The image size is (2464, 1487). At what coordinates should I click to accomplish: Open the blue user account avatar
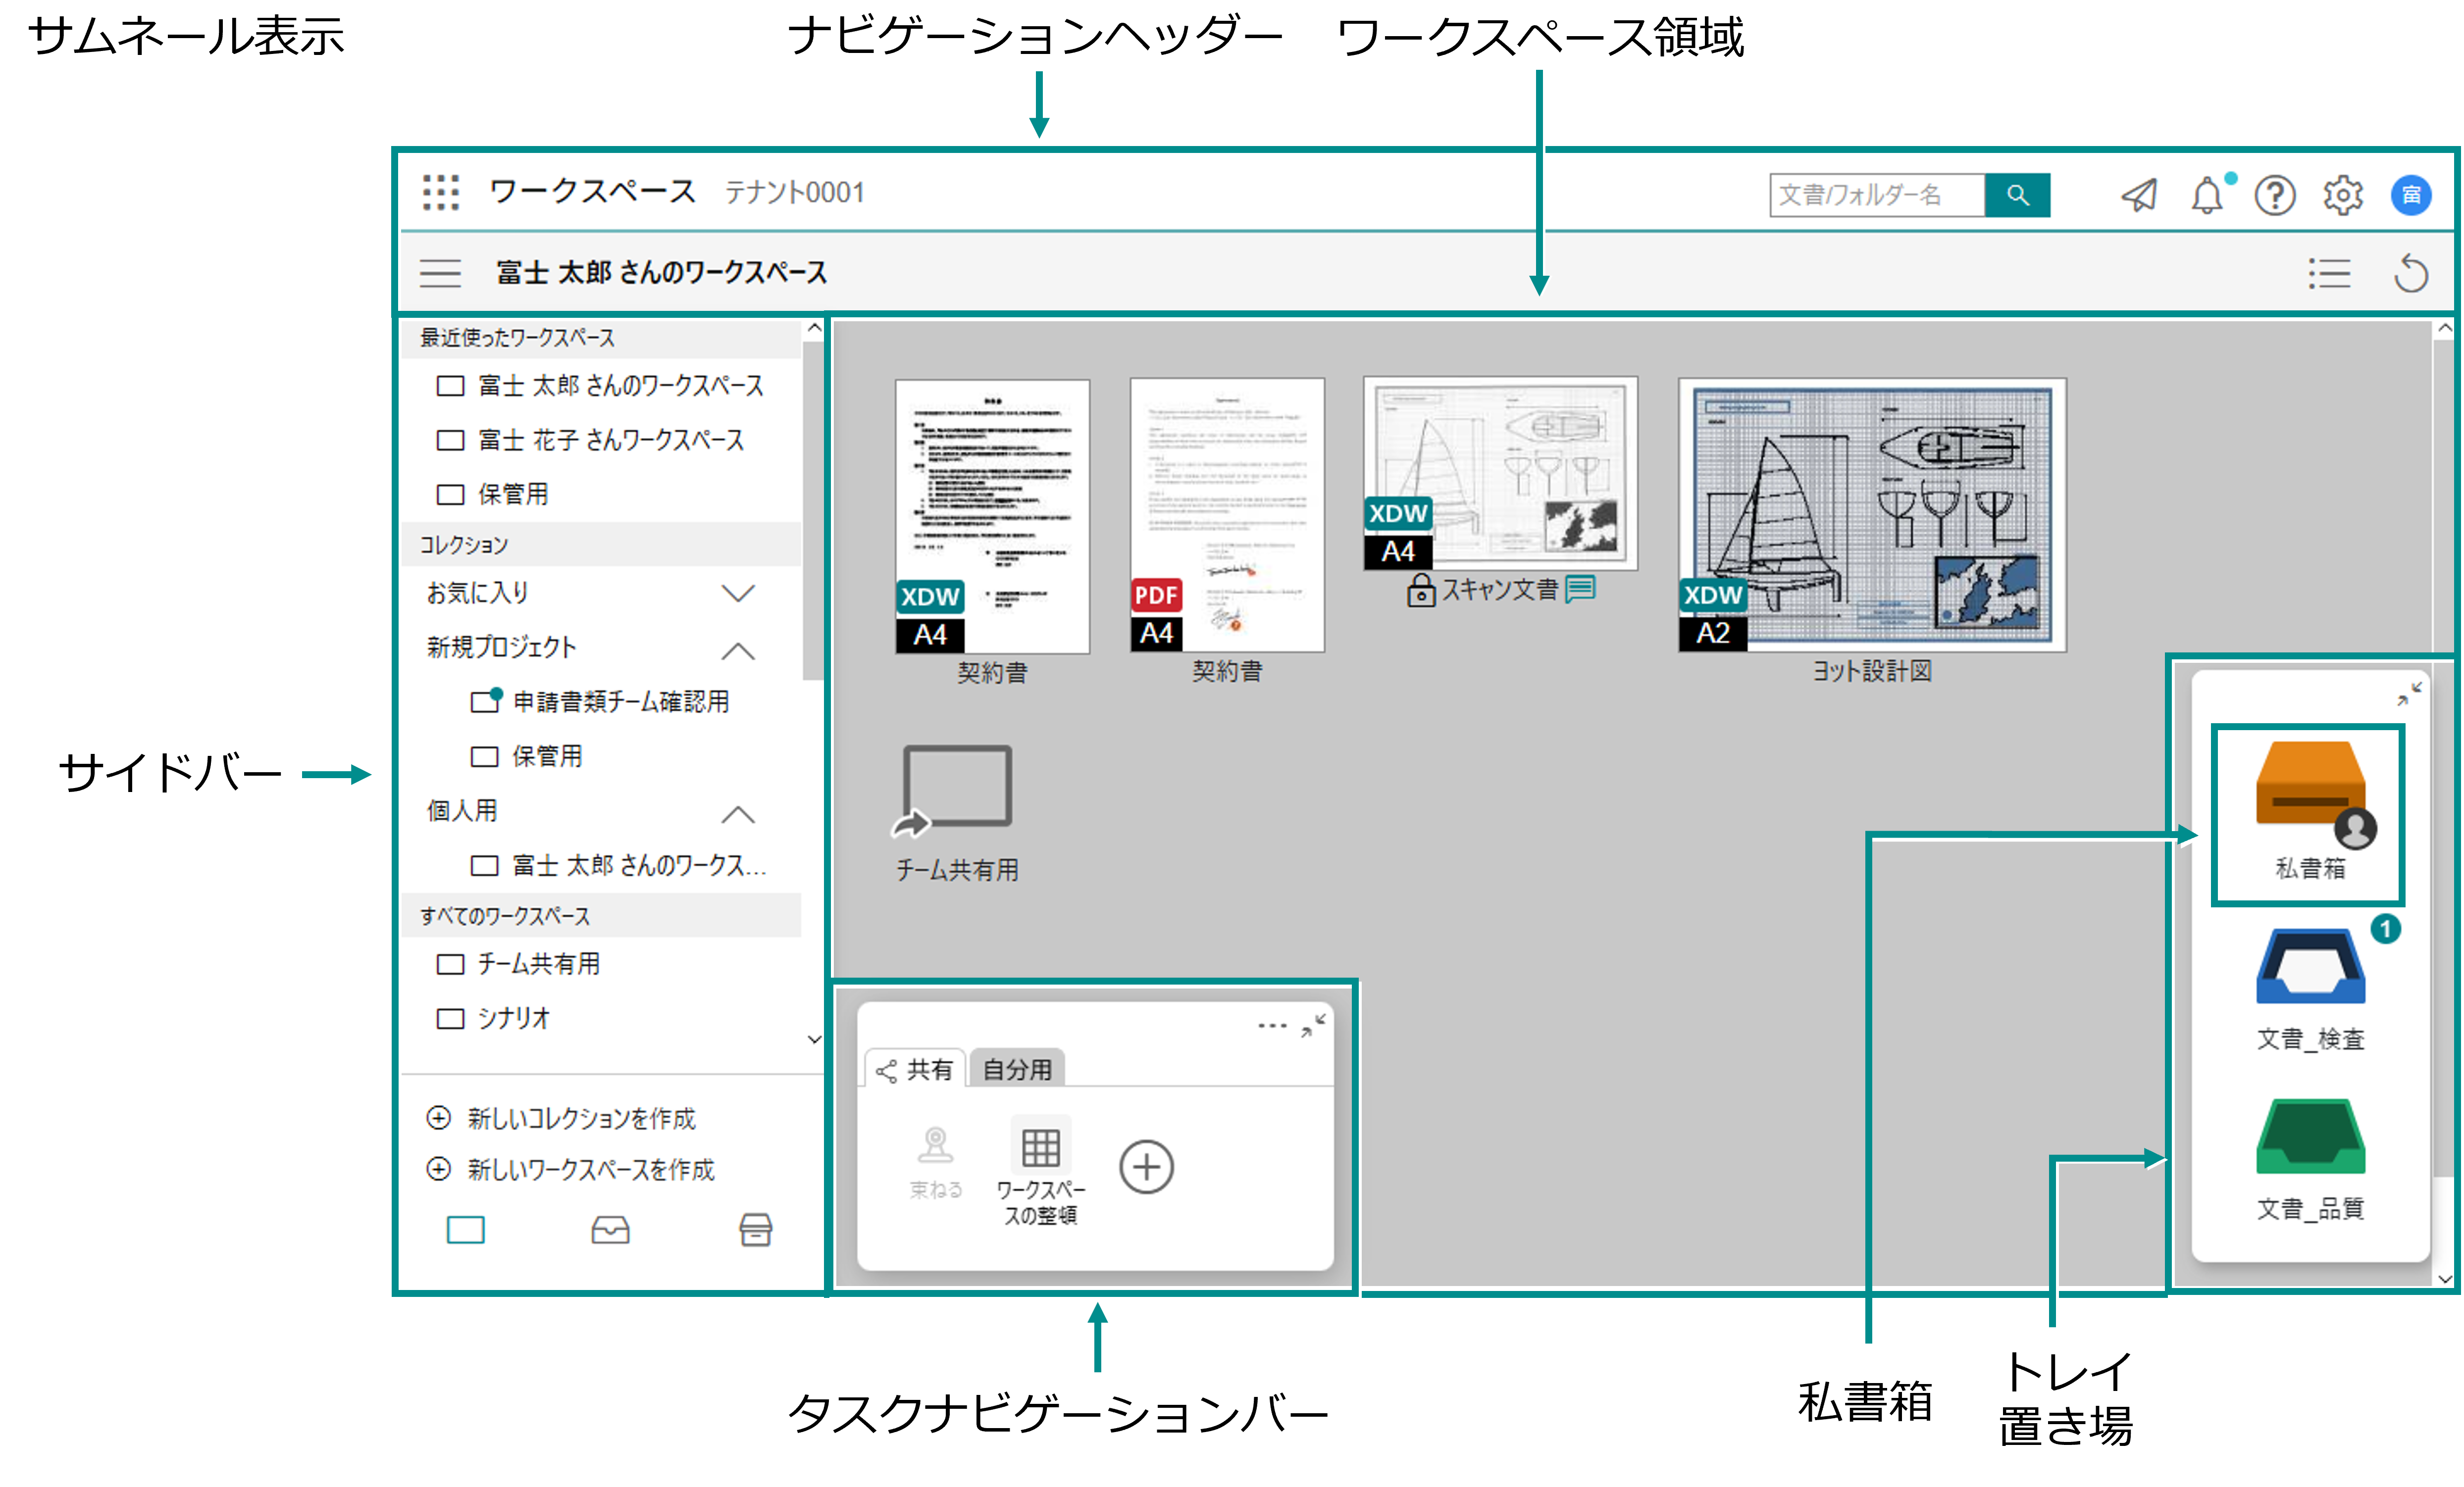point(2411,195)
